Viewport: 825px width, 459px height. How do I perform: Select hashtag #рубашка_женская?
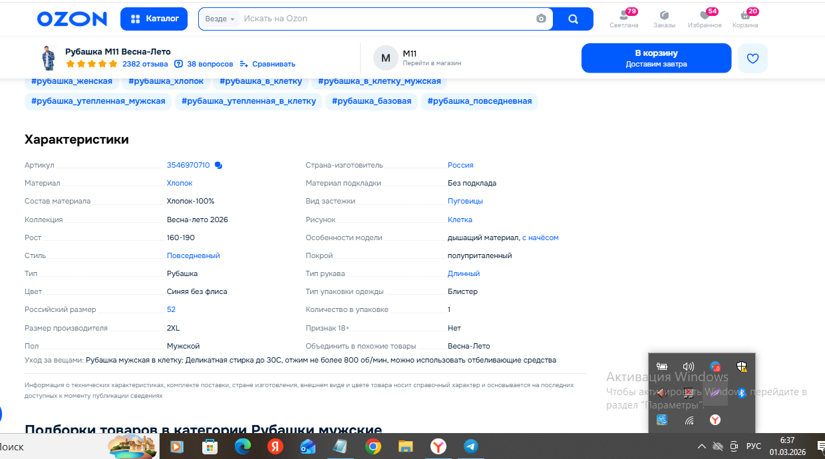pyautogui.click(x=72, y=81)
